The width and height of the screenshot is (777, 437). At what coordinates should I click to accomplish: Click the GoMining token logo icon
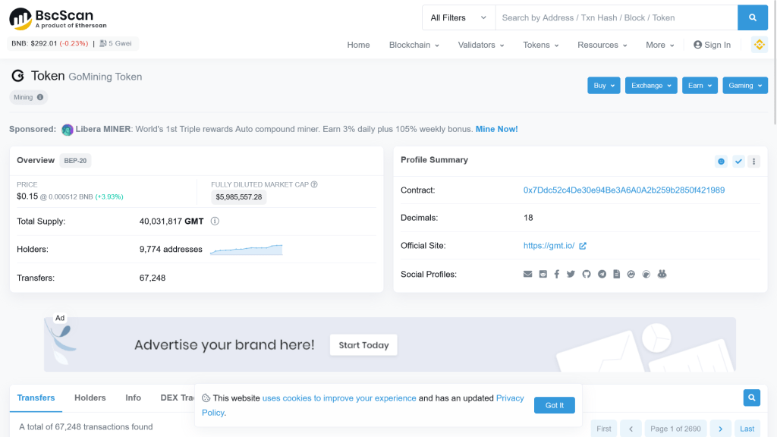(18, 76)
